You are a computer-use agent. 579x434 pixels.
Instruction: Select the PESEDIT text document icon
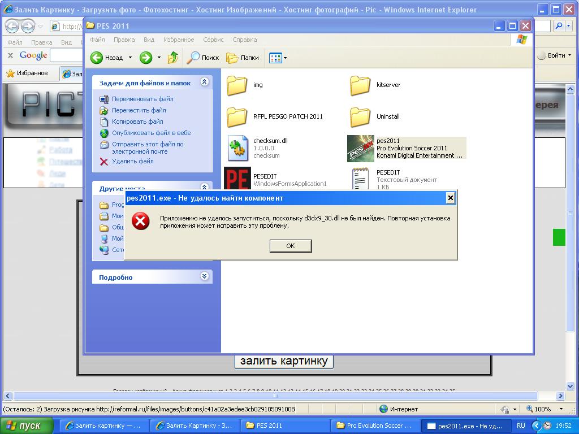pyautogui.click(x=360, y=179)
